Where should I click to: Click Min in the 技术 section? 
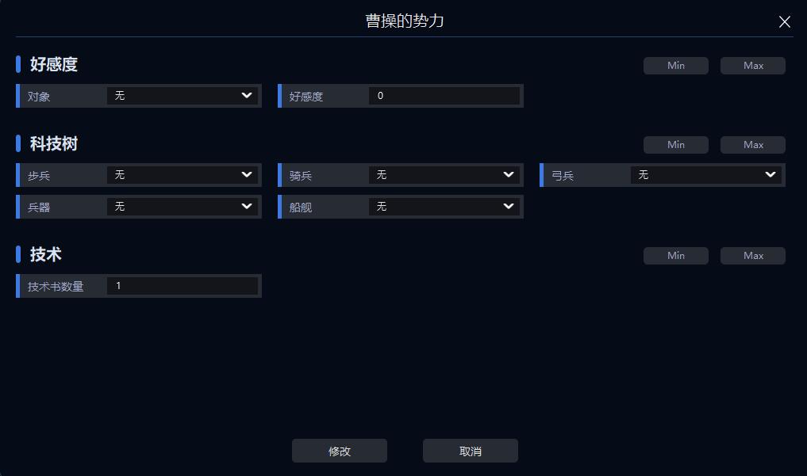[675, 256]
